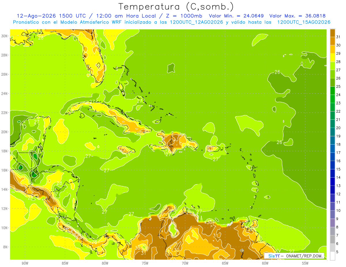Image resolution: width=346 pixels, height=267 pixels.
Task: Click the color scale value 24
Action: point(339,95)
